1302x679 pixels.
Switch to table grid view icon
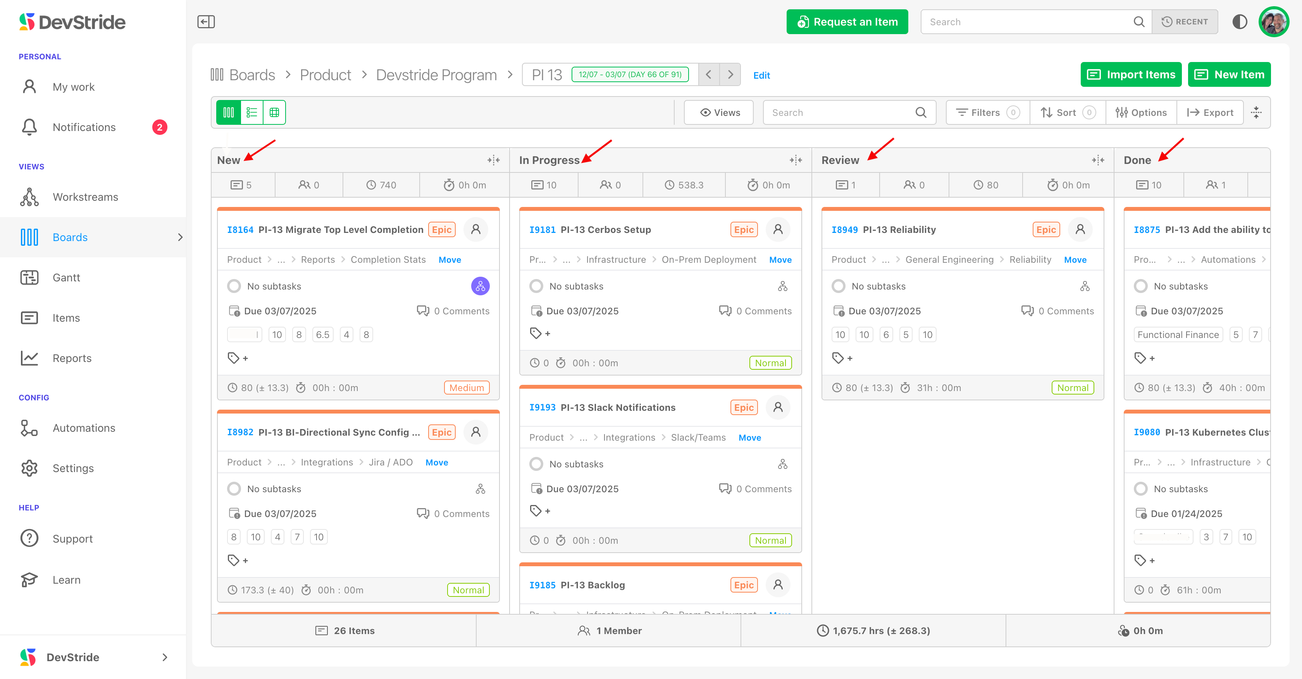pos(274,112)
